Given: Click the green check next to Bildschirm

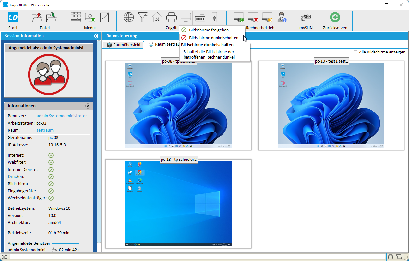Looking at the screenshot, I should pos(51,184).
